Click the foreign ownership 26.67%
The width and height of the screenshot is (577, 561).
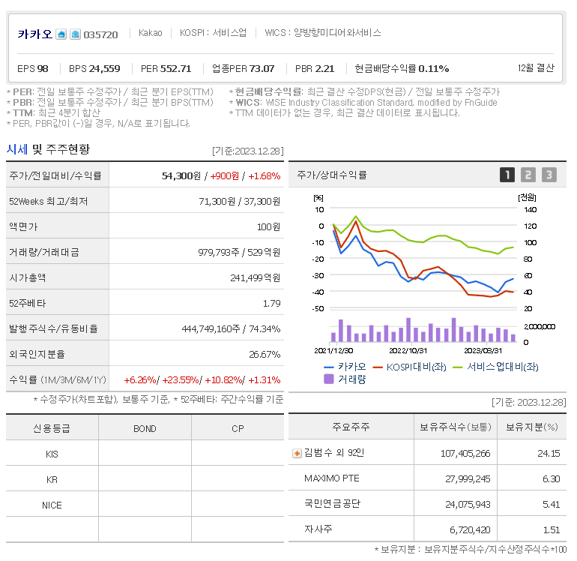(x=265, y=354)
